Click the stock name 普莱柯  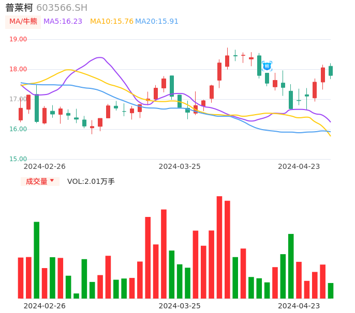tap(19, 8)
